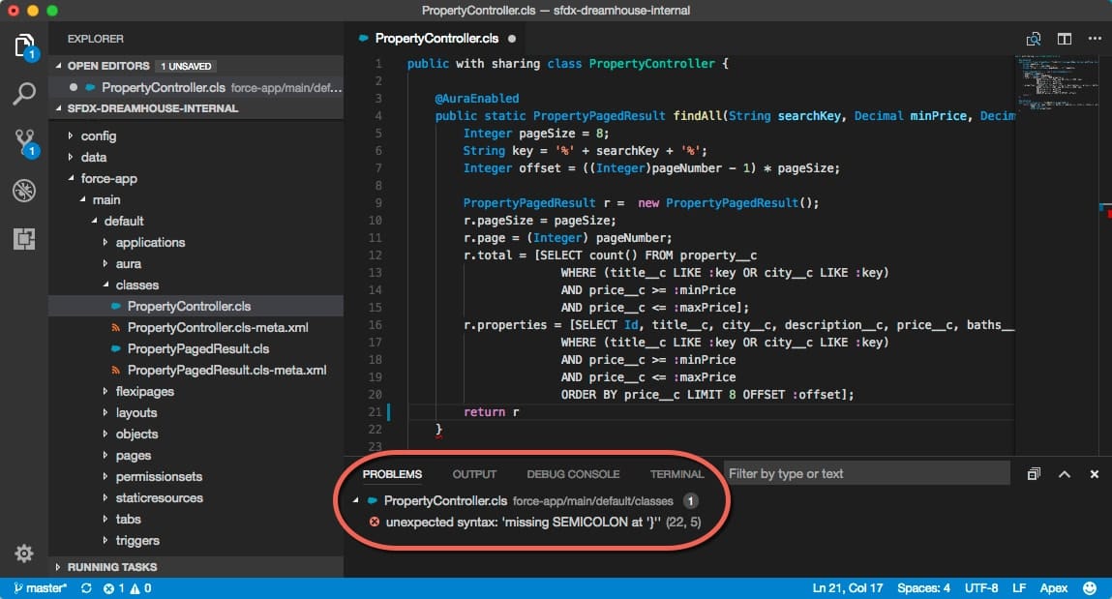Open Source Control view icon
Screen dimensions: 1112x599
[x=24, y=142]
